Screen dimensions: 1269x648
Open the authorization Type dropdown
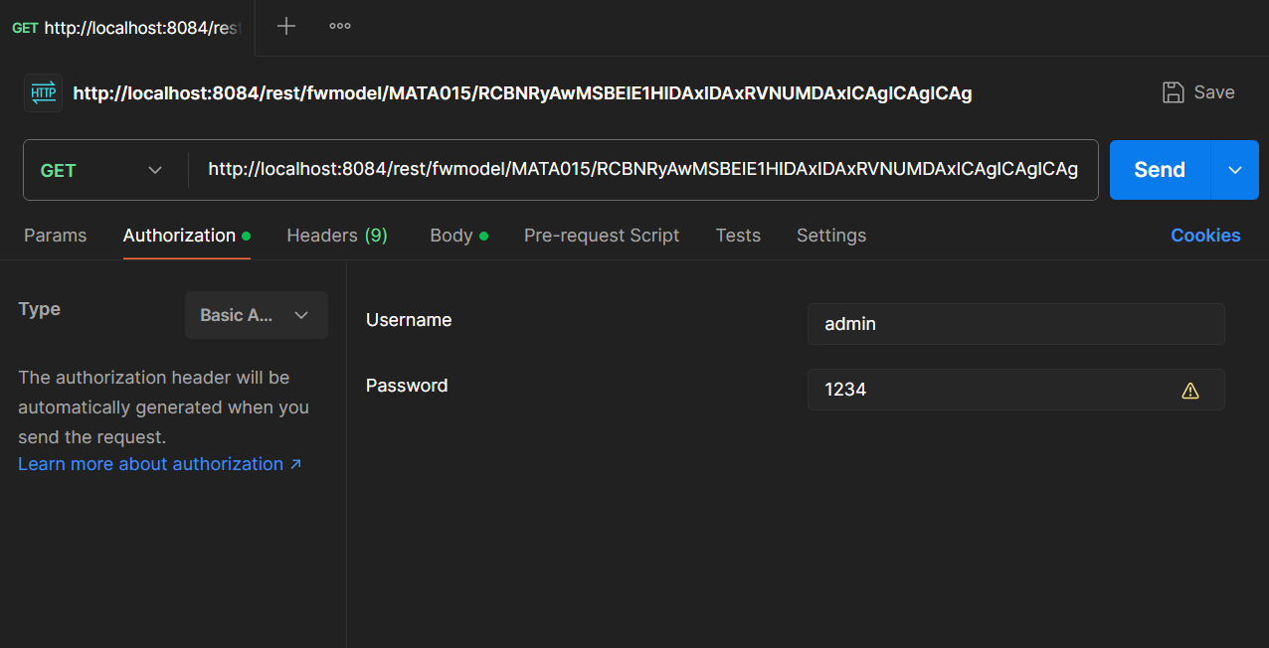pos(256,315)
